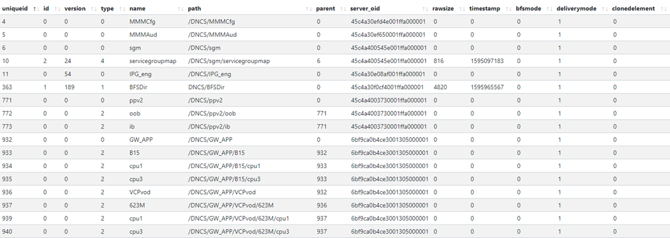Sort by name column arrows
Image resolution: width=670 pixels, height=238 pixels.
[x=181, y=8]
